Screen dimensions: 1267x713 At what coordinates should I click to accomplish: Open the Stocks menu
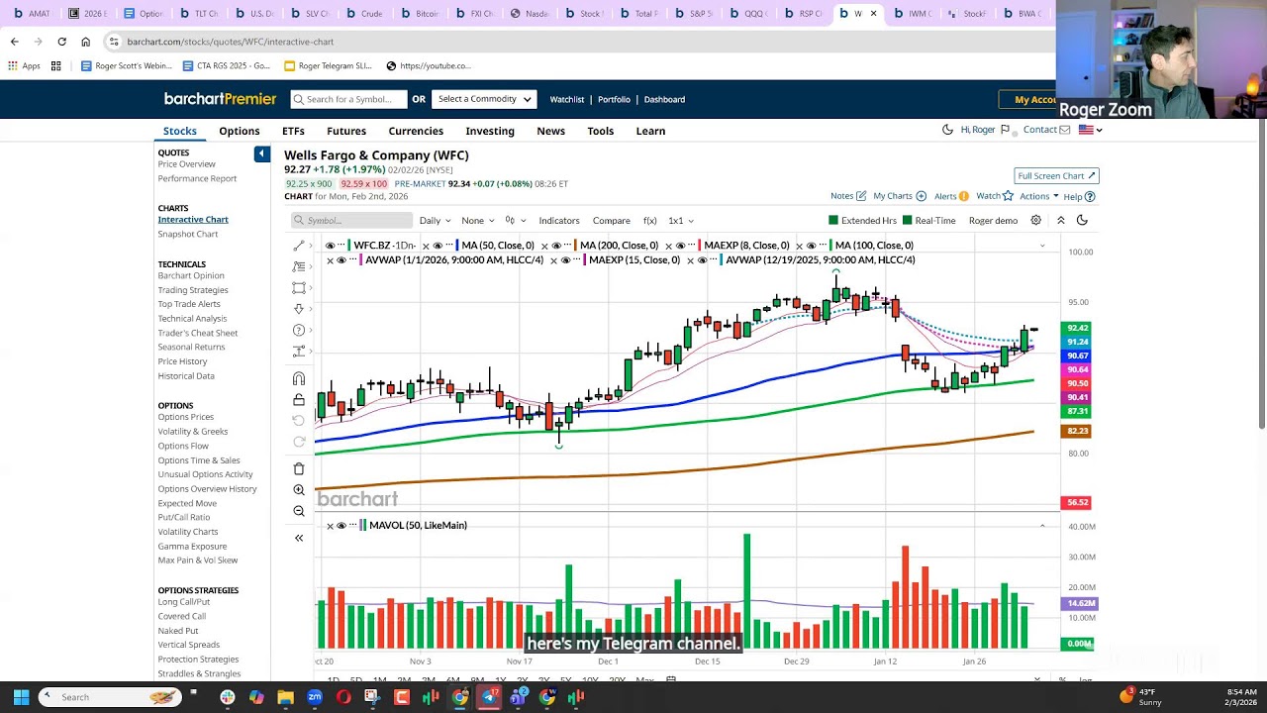click(180, 131)
